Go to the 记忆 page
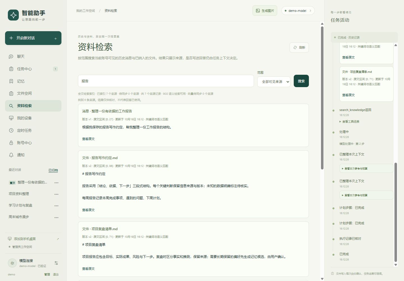 pyautogui.click(x=33, y=81)
